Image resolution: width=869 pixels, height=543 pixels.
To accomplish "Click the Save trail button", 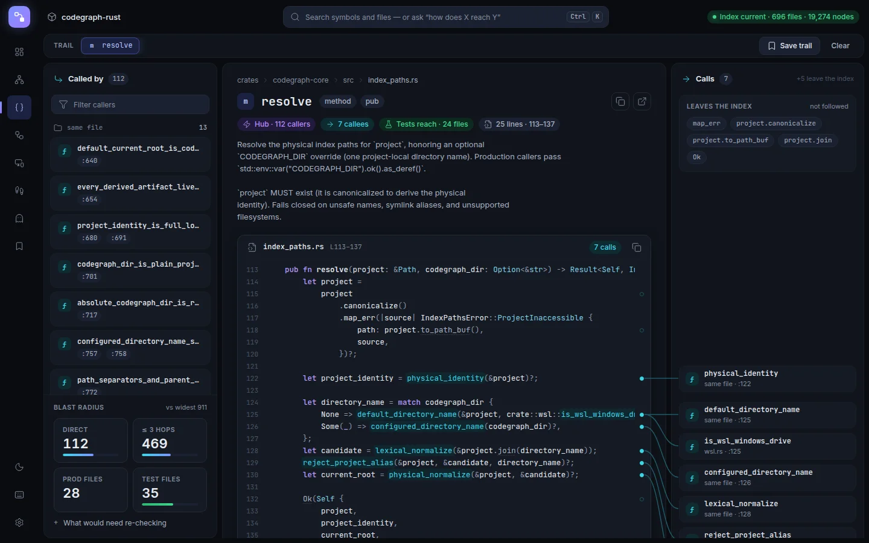I will pyautogui.click(x=789, y=46).
